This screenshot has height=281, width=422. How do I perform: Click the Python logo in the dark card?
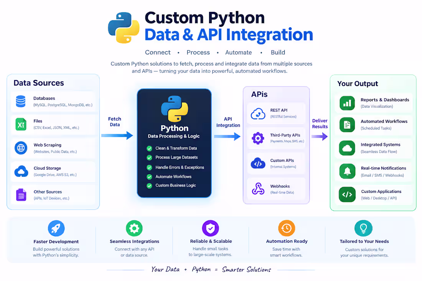point(175,109)
